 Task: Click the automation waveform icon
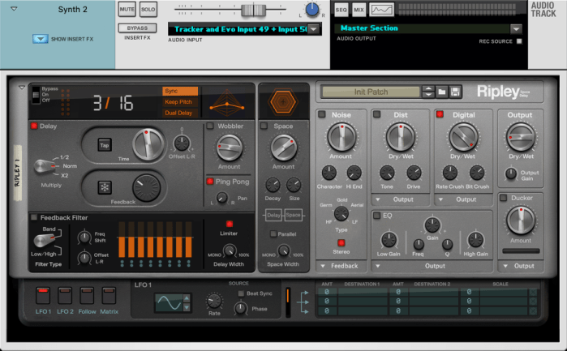click(382, 10)
